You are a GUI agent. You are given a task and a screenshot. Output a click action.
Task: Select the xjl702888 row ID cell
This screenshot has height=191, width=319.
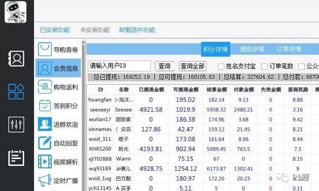pyautogui.click(x=100, y=159)
